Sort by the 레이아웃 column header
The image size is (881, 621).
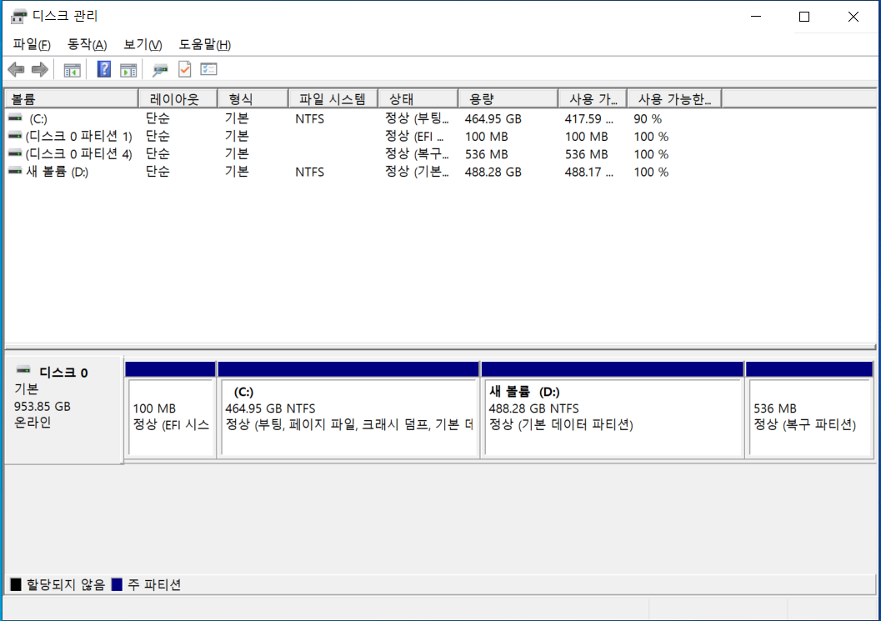(178, 99)
